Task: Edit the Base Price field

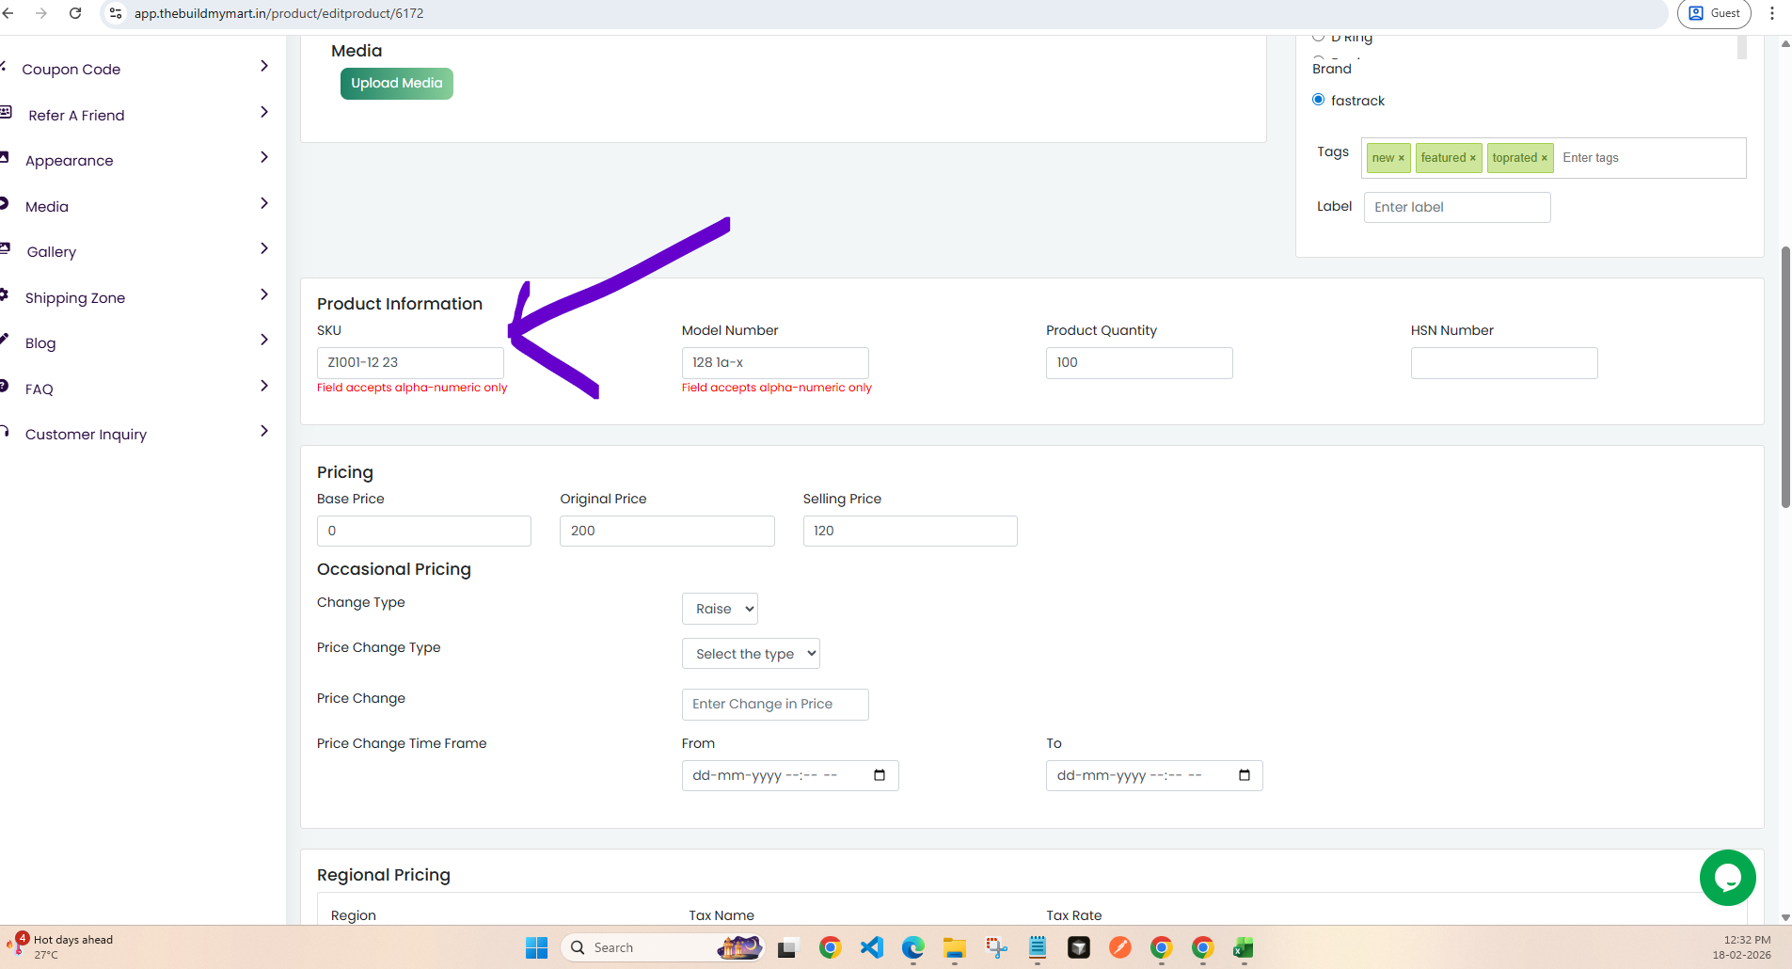Action: [424, 531]
